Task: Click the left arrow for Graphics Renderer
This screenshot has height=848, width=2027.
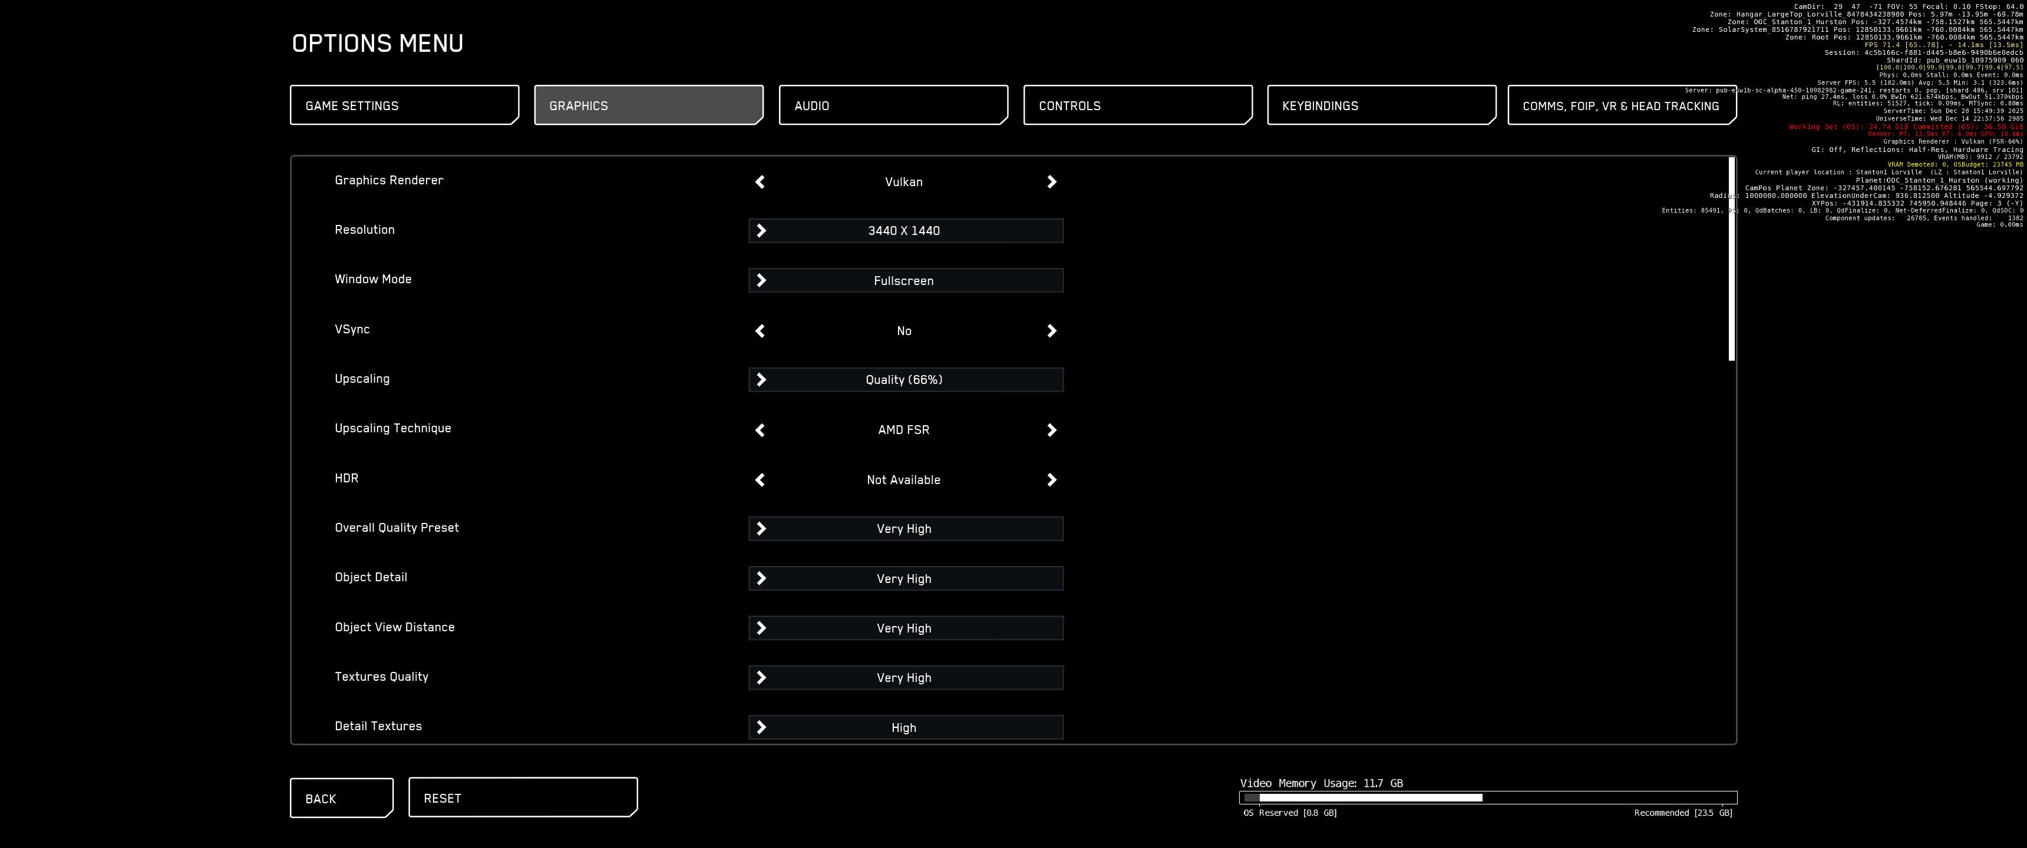Action: point(760,182)
